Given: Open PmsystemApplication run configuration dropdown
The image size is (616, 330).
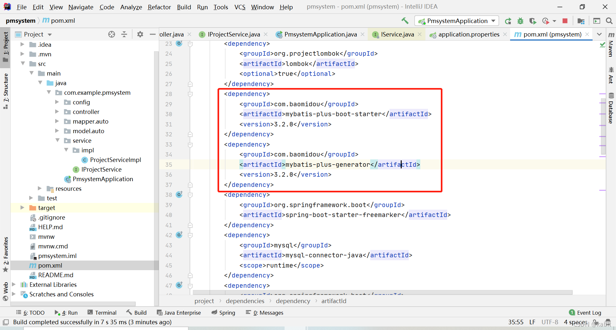Looking at the screenshot, I should click(457, 21).
